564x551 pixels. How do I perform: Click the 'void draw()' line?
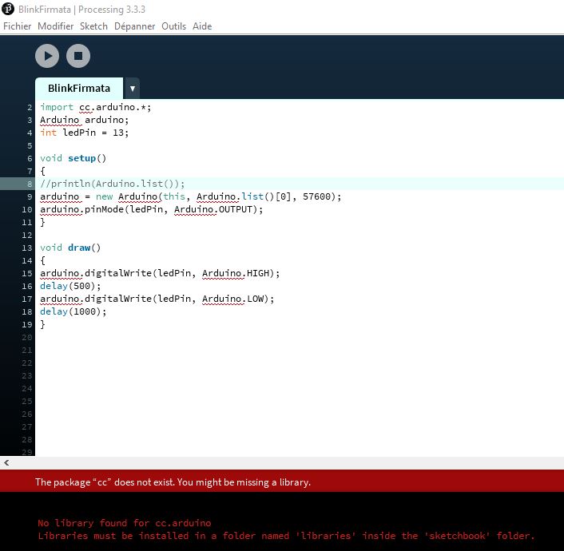(x=70, y=248)
